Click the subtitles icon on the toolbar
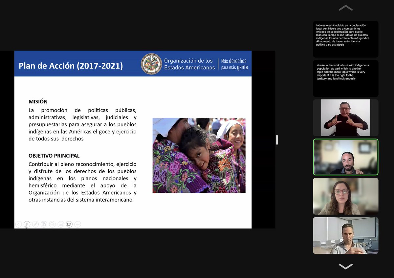The image size is (394, 278). (61, 224)
